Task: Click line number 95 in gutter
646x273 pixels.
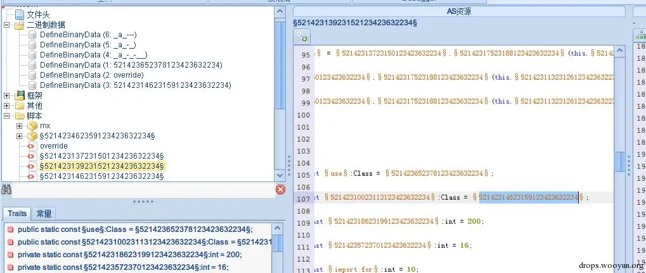Action: click(306, 55)
